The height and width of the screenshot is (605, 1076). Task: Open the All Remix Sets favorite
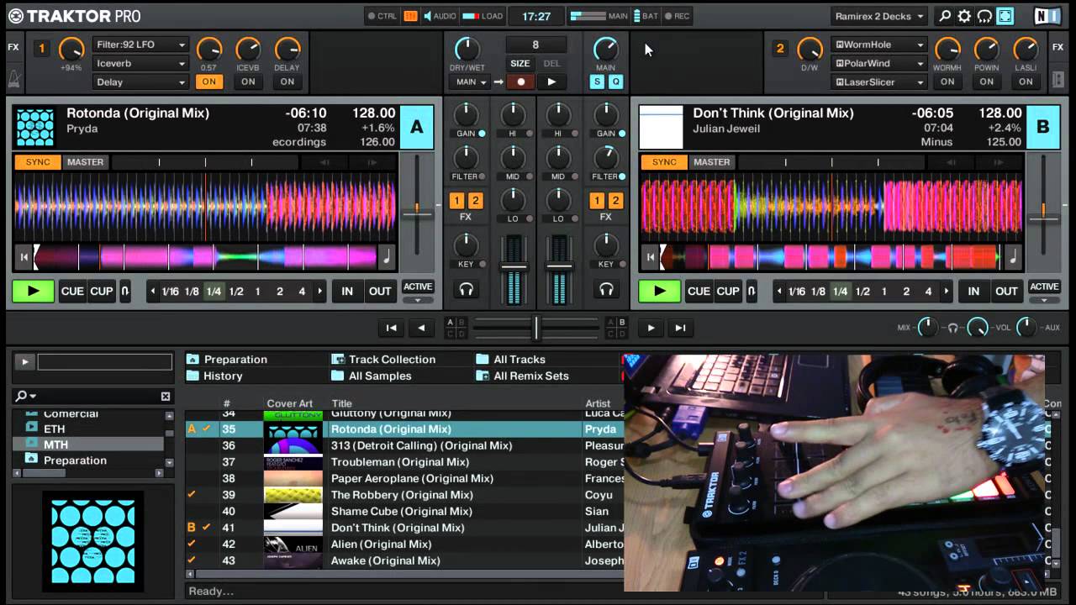click(x=523, y=376)
